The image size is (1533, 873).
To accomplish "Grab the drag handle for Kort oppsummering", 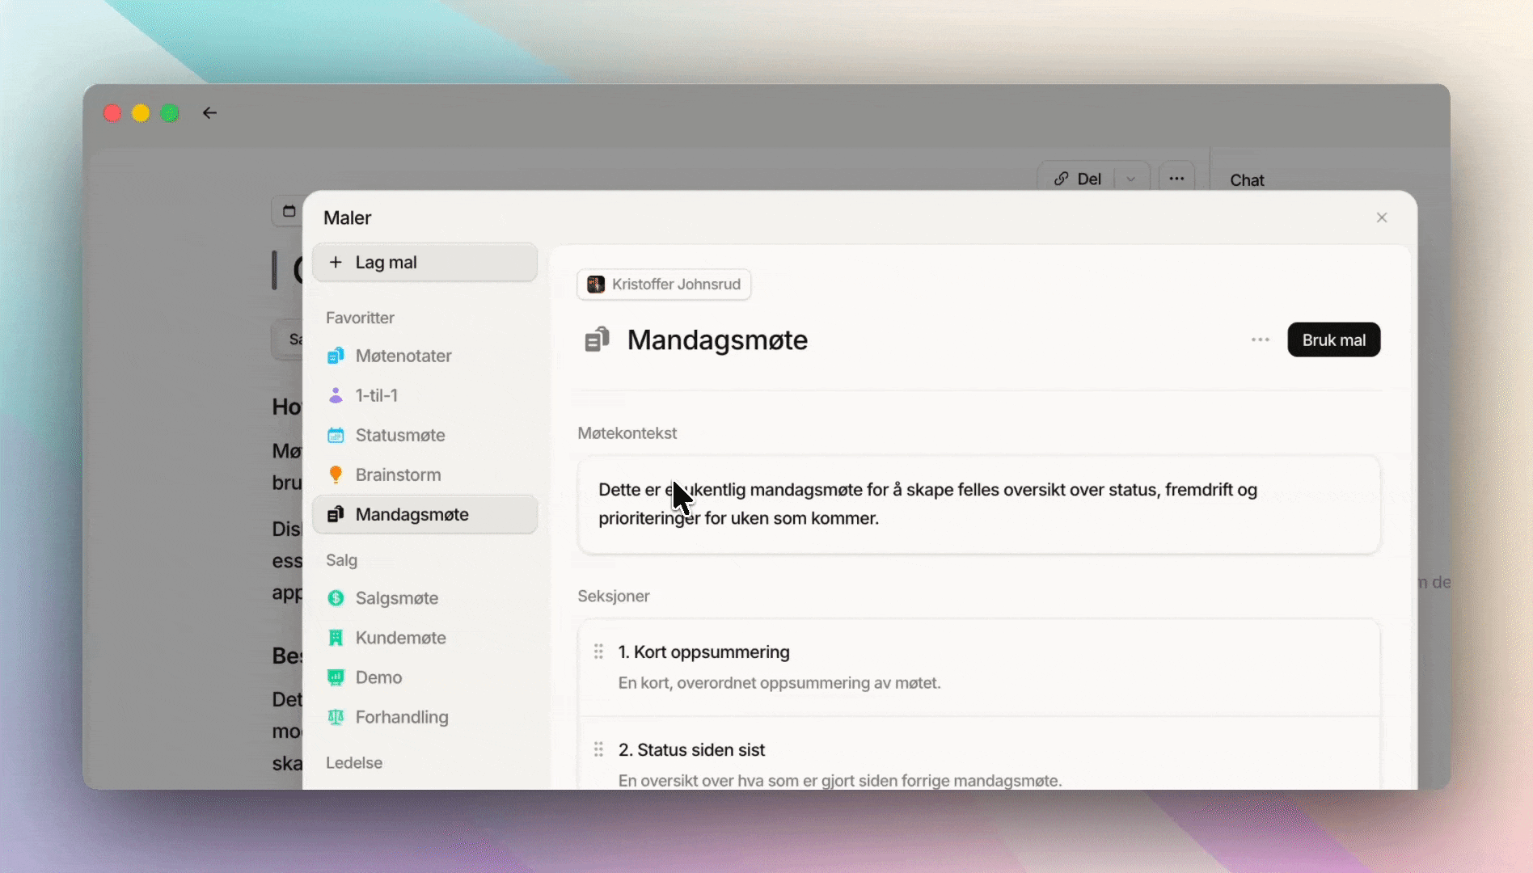I will pos(598,652).
